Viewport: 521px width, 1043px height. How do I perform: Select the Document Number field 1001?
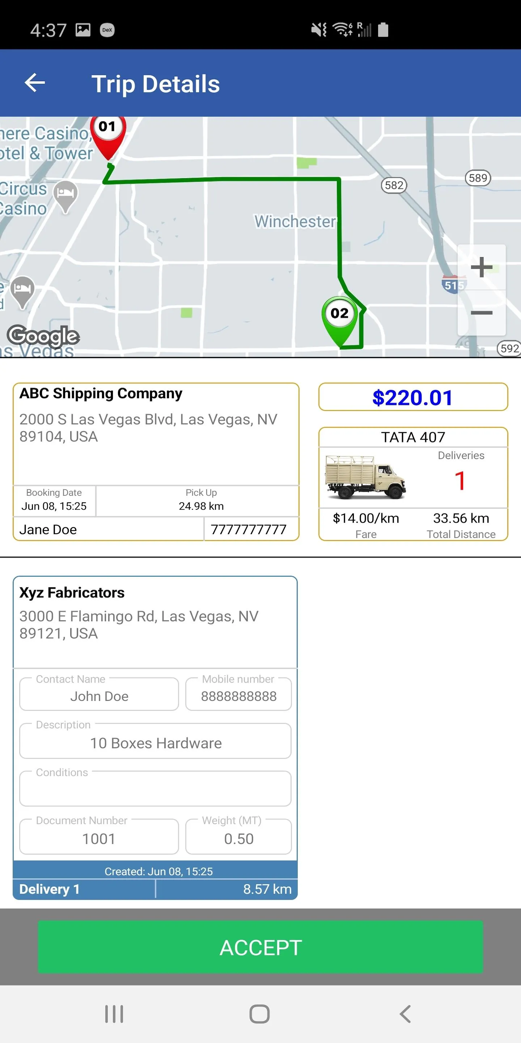99,837
